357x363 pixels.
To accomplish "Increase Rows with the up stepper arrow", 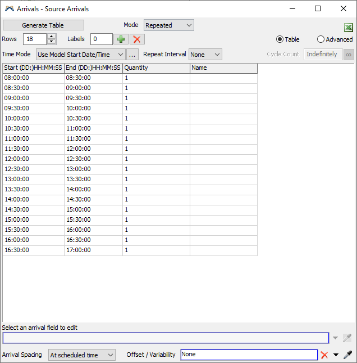I will coord(52,37).
